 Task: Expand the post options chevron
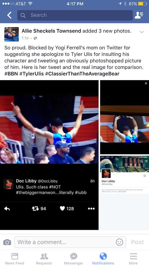click(142, 32)
